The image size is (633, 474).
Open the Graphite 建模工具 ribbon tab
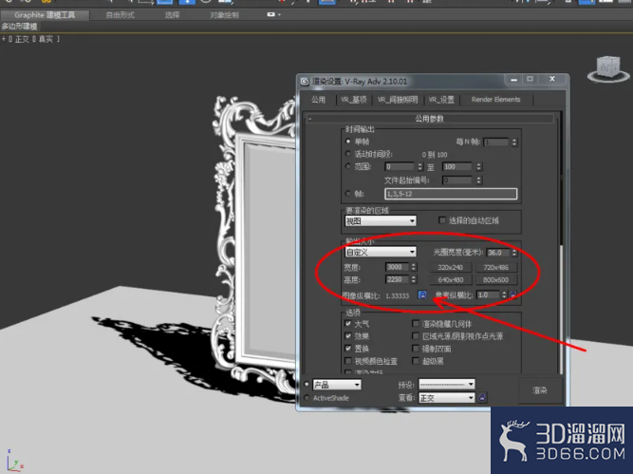pos(45,15)
